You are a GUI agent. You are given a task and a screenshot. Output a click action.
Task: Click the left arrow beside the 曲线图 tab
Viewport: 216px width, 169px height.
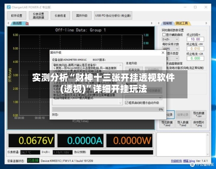8,23
